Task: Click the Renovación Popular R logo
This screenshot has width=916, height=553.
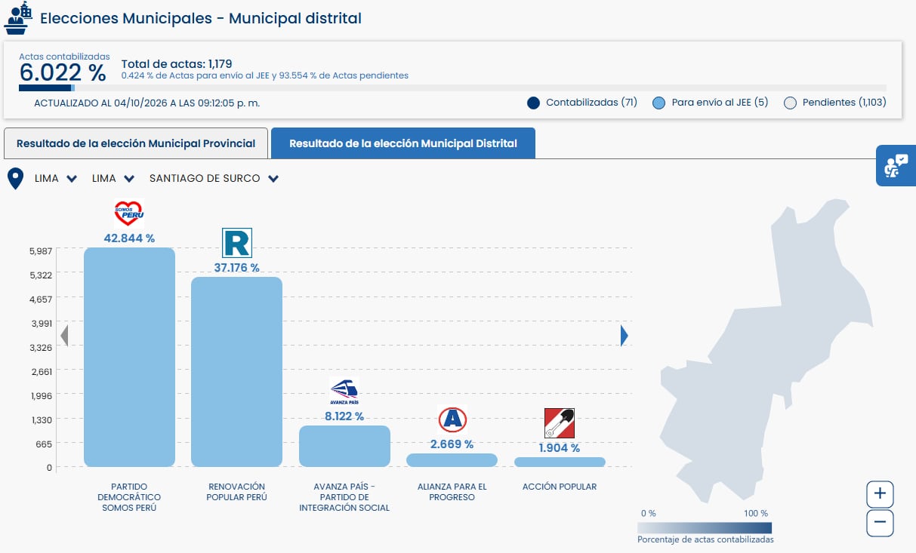Action: (x=236, y=243)
